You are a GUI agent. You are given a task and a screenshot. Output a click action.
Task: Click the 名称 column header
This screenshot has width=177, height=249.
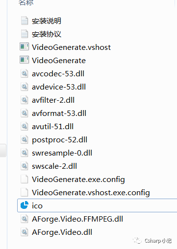pos(26,2)
